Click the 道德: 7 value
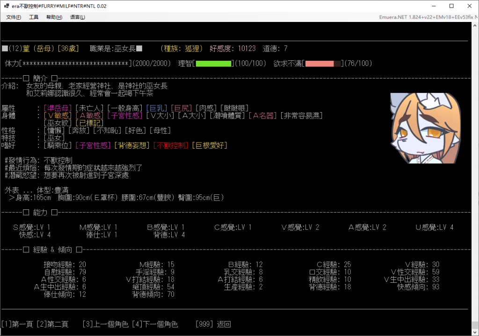This screenshot has height=336, width=479. [275, 49]
